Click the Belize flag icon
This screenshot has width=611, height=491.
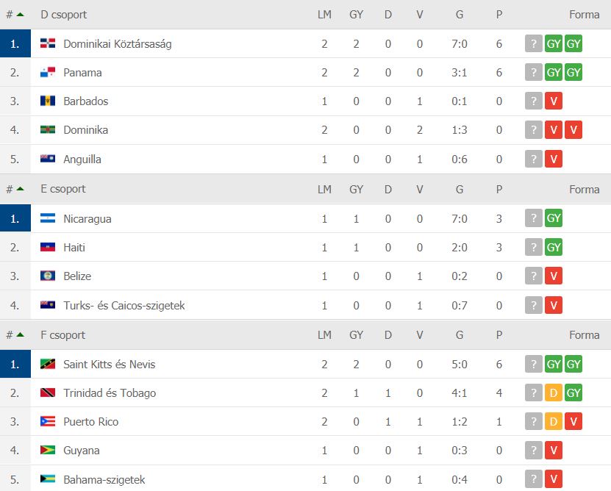[x=48, y=276]
